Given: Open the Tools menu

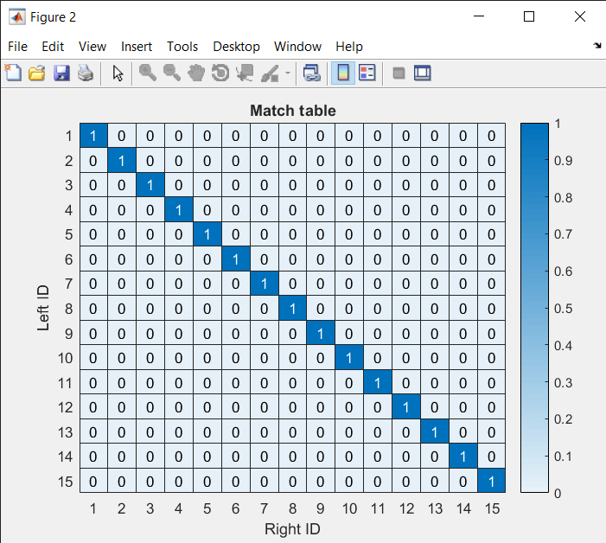Looking at the screenshot, I should click(x=182, y=47).
